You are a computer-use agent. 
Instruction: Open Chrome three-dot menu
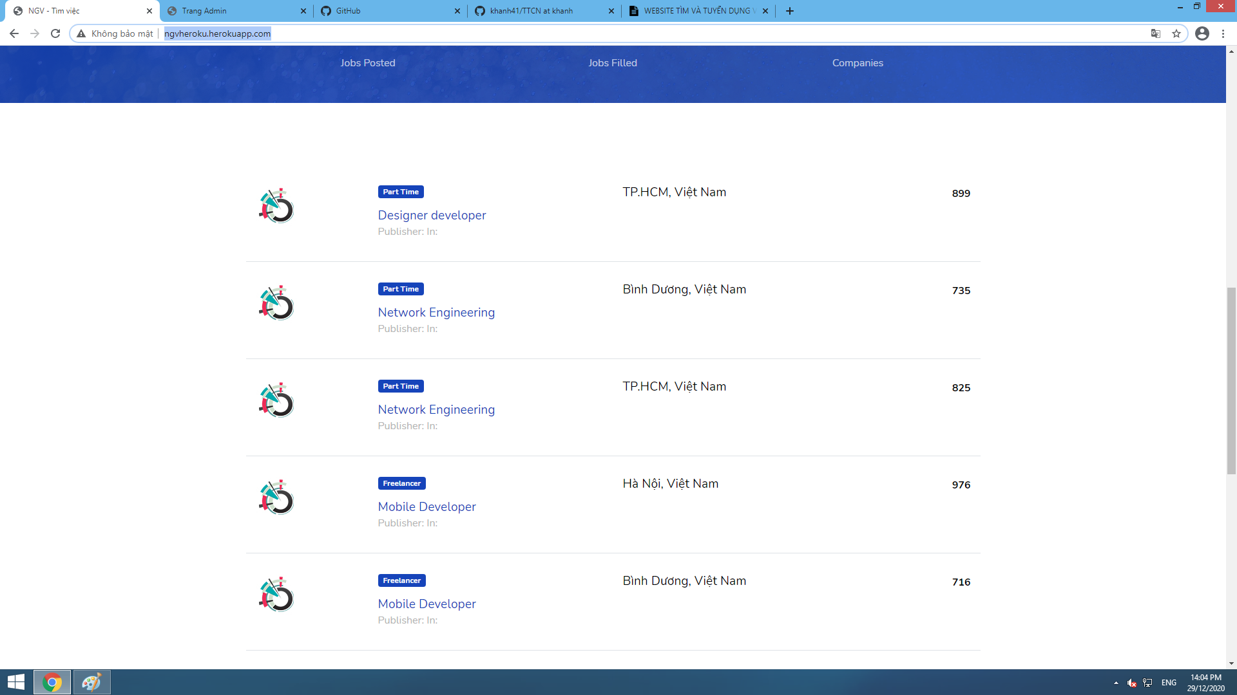coord(1223,33)
